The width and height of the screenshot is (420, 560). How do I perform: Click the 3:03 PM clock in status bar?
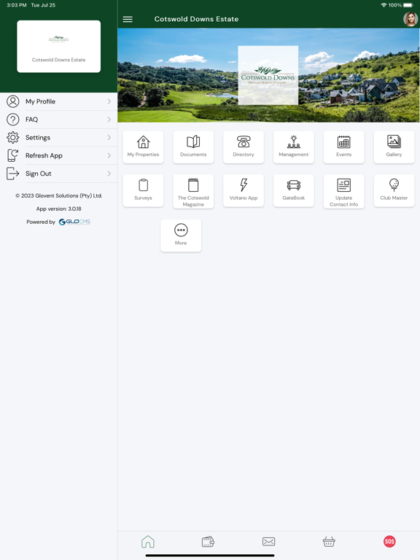17,5
